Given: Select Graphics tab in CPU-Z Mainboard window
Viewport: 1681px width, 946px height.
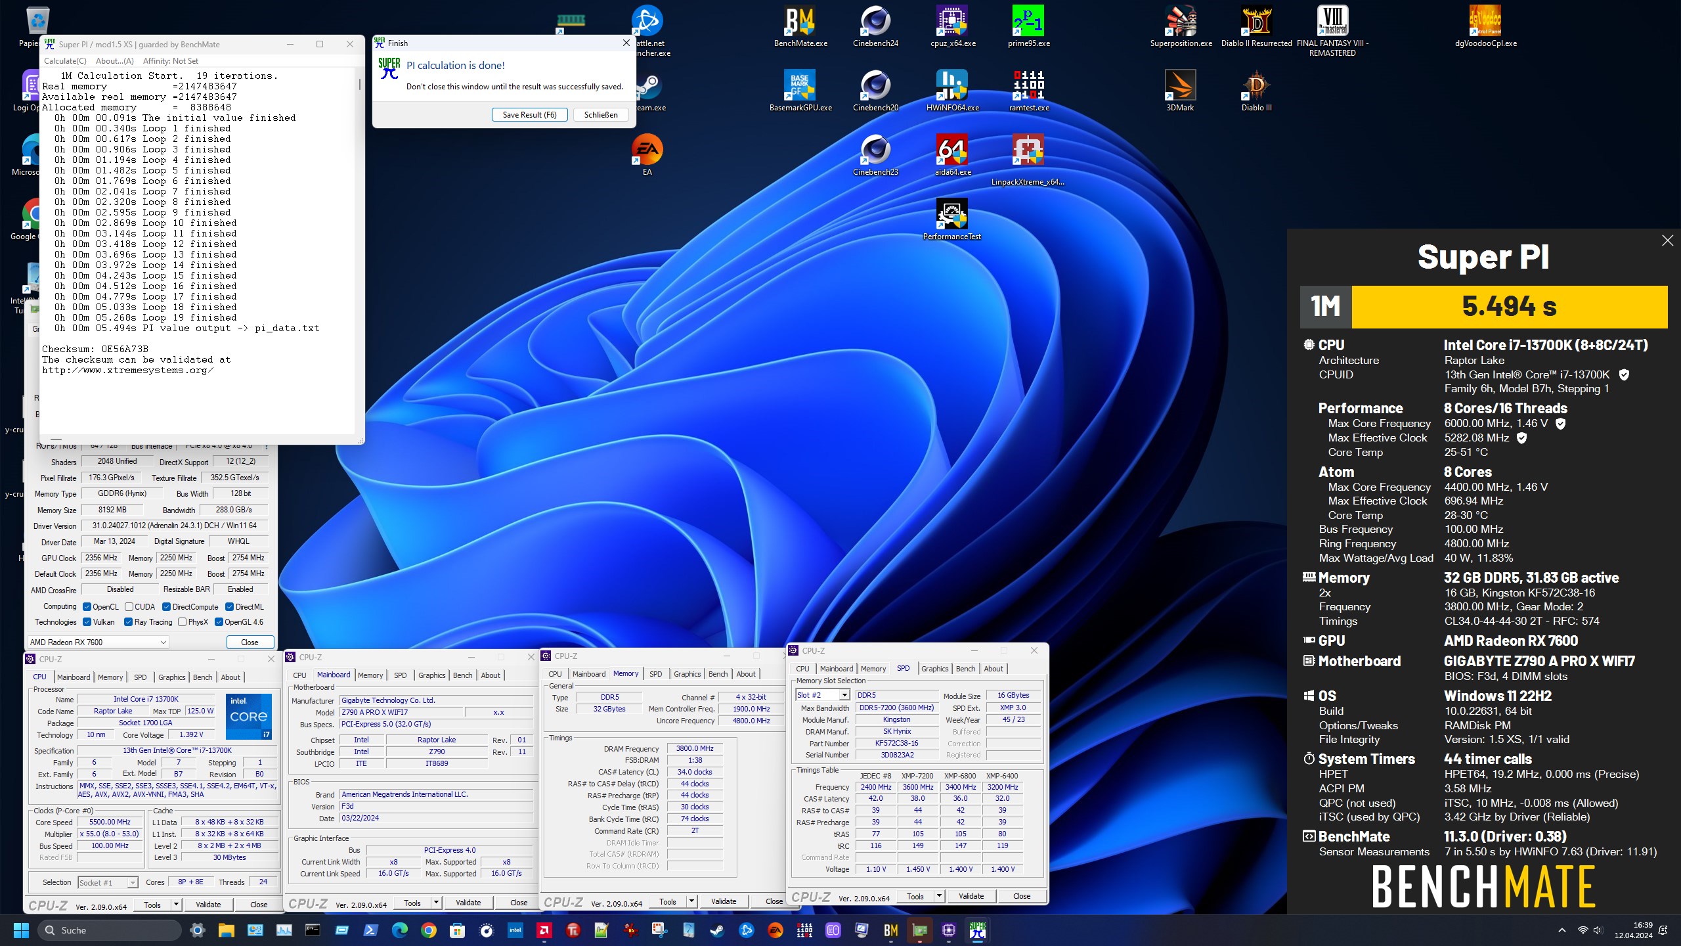Looking at the screenshot, I should (x=432, y=675).
